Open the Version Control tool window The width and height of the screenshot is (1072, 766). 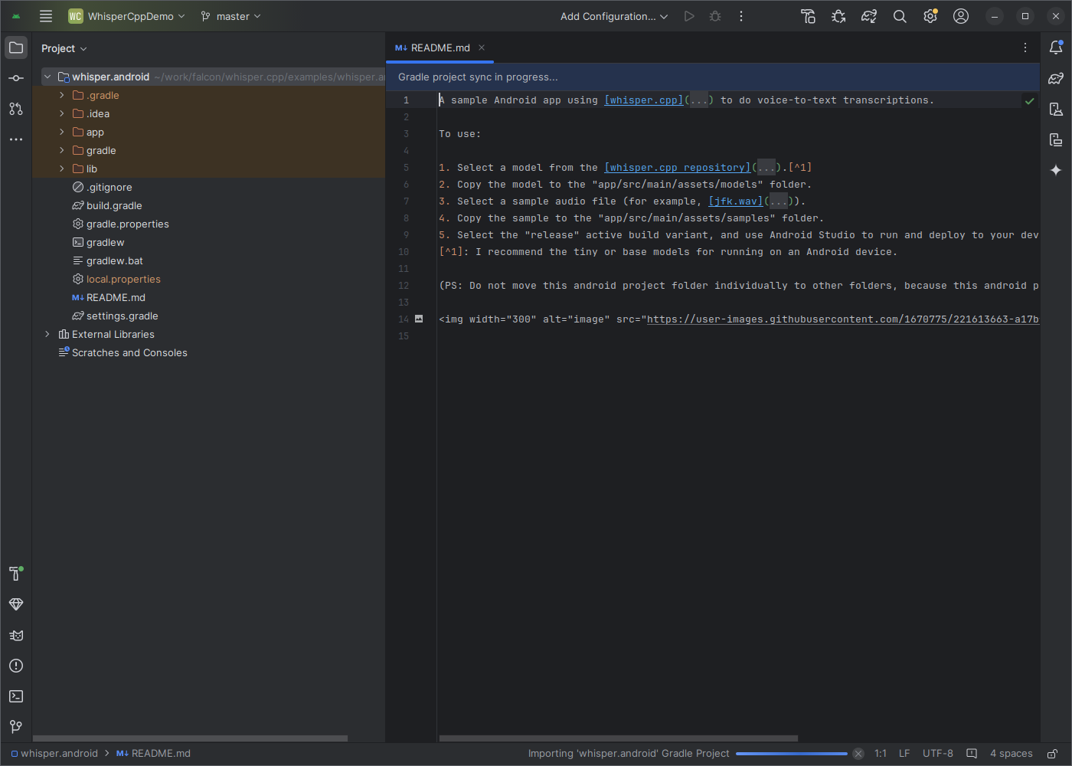click(16, 727)
